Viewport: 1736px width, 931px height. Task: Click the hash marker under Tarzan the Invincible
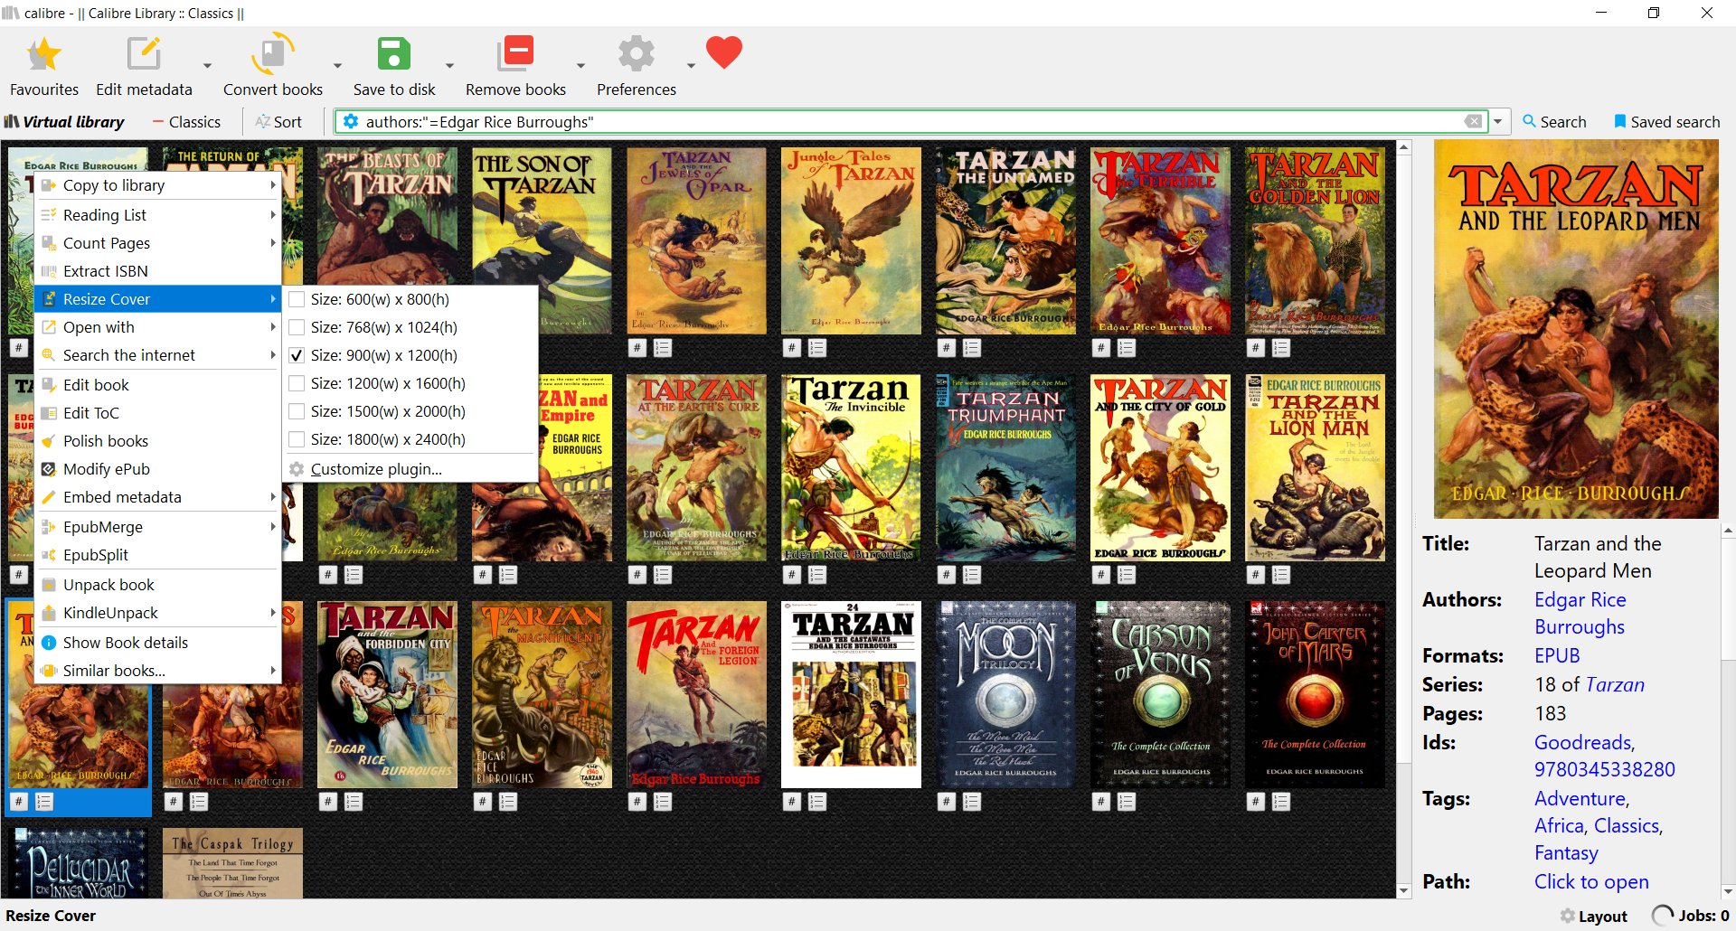click(792, 575)
